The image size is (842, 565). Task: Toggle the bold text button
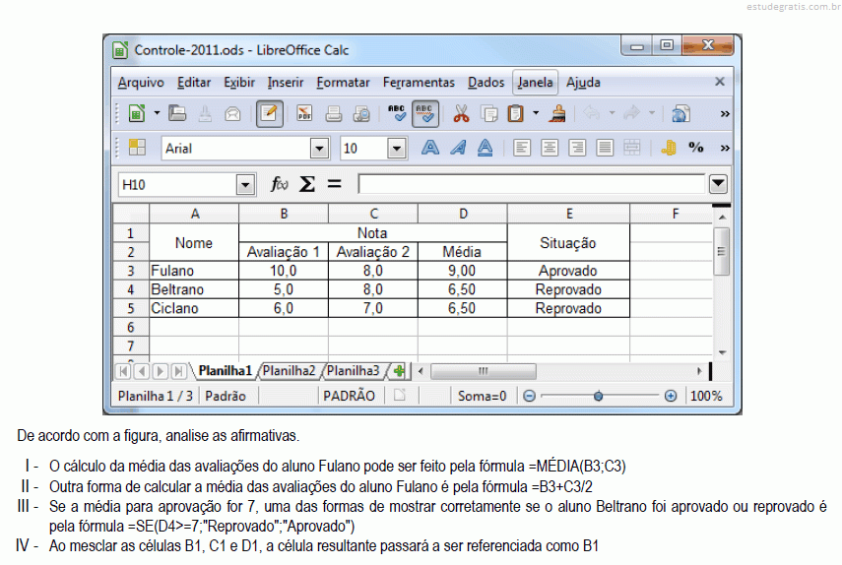coord(430,148)
